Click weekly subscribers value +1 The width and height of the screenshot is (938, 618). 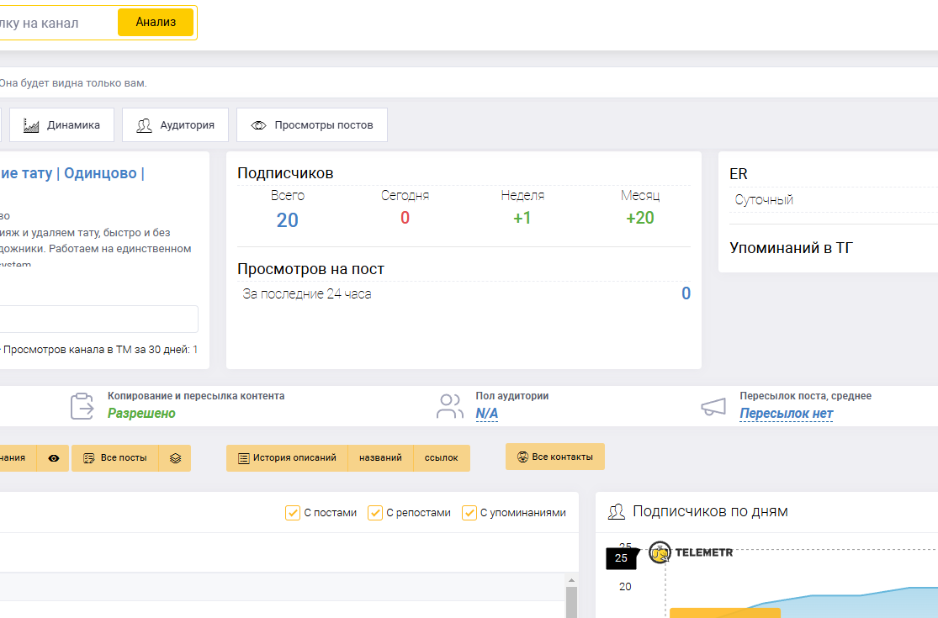pos(522,218)
